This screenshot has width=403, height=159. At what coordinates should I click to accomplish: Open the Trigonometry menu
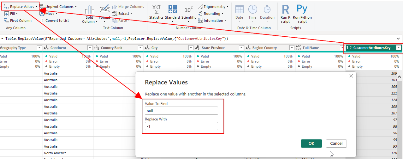point(213,7)
